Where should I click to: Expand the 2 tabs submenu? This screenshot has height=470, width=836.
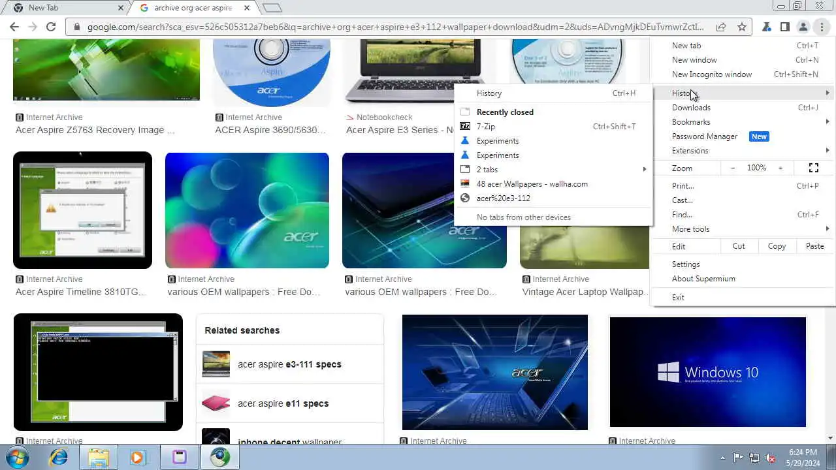tap(553, 170)
